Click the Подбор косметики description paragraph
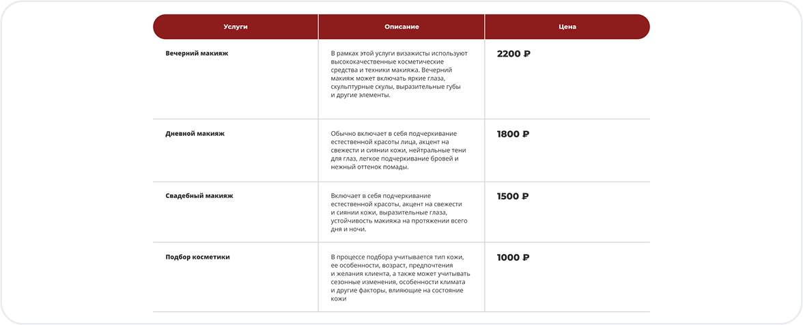 pos(399,278)
